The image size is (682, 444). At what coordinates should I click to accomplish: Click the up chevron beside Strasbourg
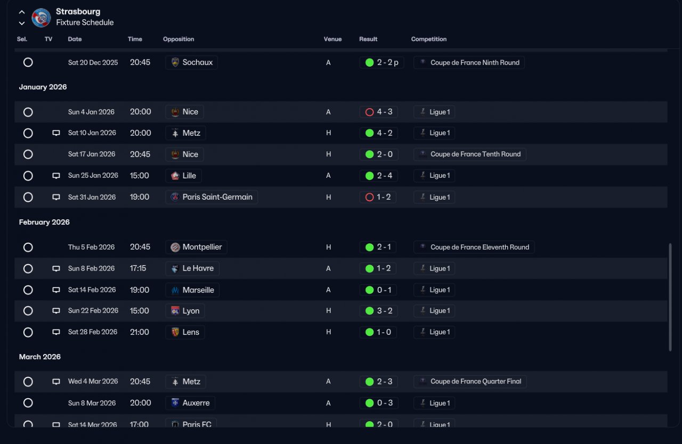coord(22,12)
